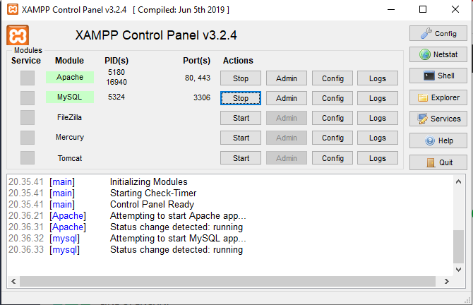Screen dimensions: 473x305
Task: Click the log's vertical scrollbar up arrow
Action: click(x=458, y=181)
